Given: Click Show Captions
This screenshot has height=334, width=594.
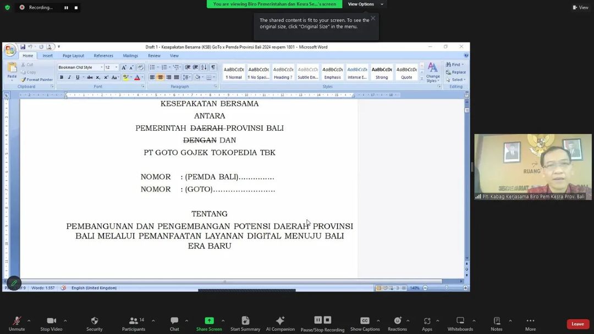Looking at the screenshot, I should coord(365,324).
